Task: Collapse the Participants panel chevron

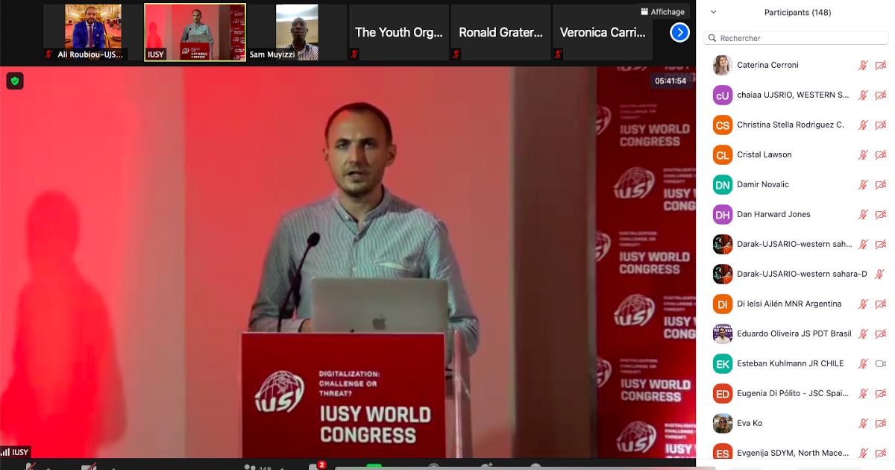Action: pos(714,12)
